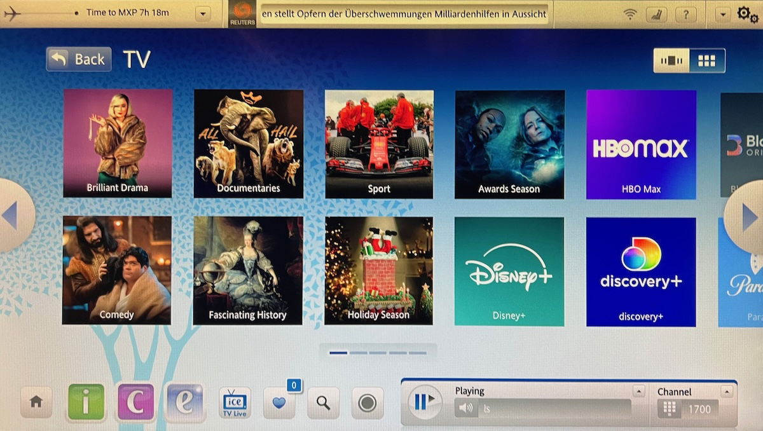
Task: Open the settings gear icon
Action: point(746,14)
